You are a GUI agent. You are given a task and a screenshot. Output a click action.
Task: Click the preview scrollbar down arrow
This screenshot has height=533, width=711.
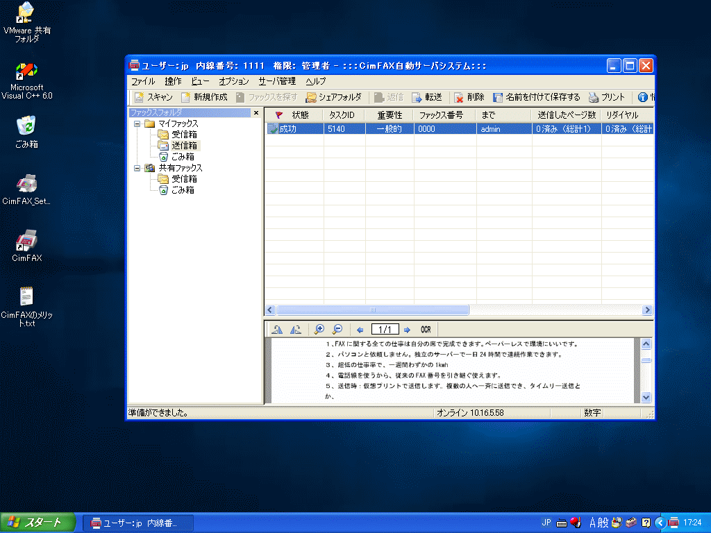(x=646, y=398)
